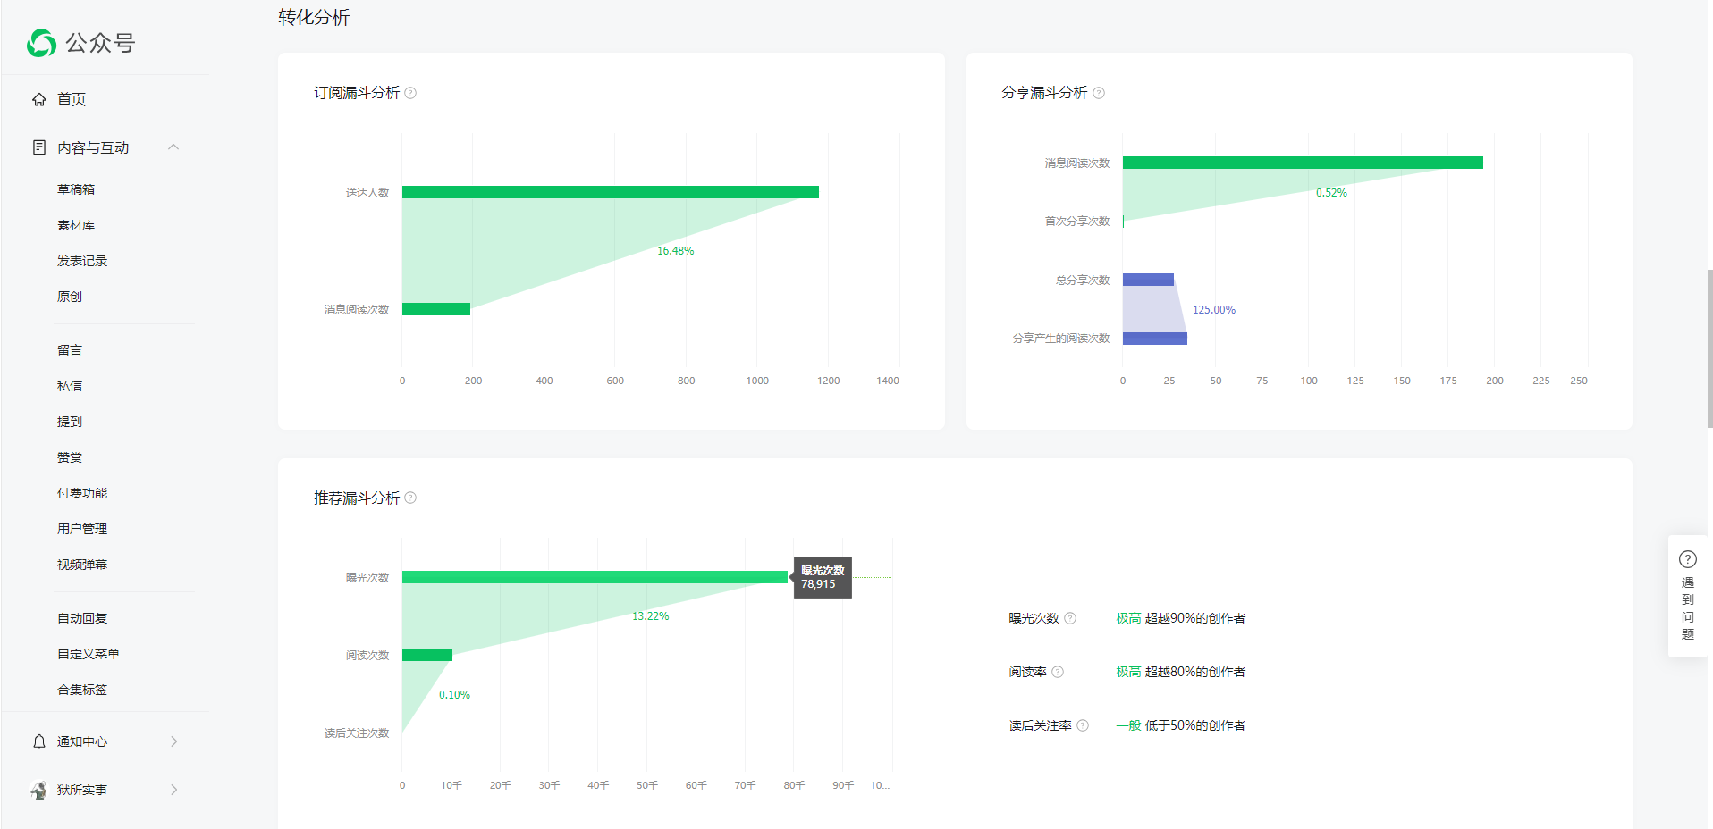
Task: Expand the 狱所实事 account arrow
Action: (x=174, y=790)
